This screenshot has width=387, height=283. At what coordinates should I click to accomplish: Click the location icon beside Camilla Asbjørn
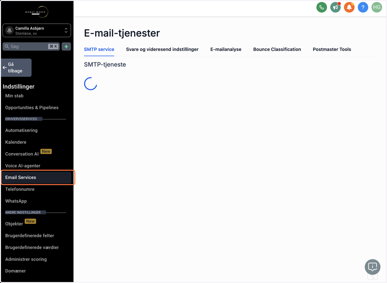[9, 31]
